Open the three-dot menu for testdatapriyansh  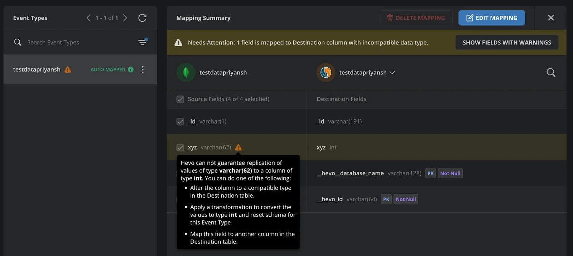(143, 69)
